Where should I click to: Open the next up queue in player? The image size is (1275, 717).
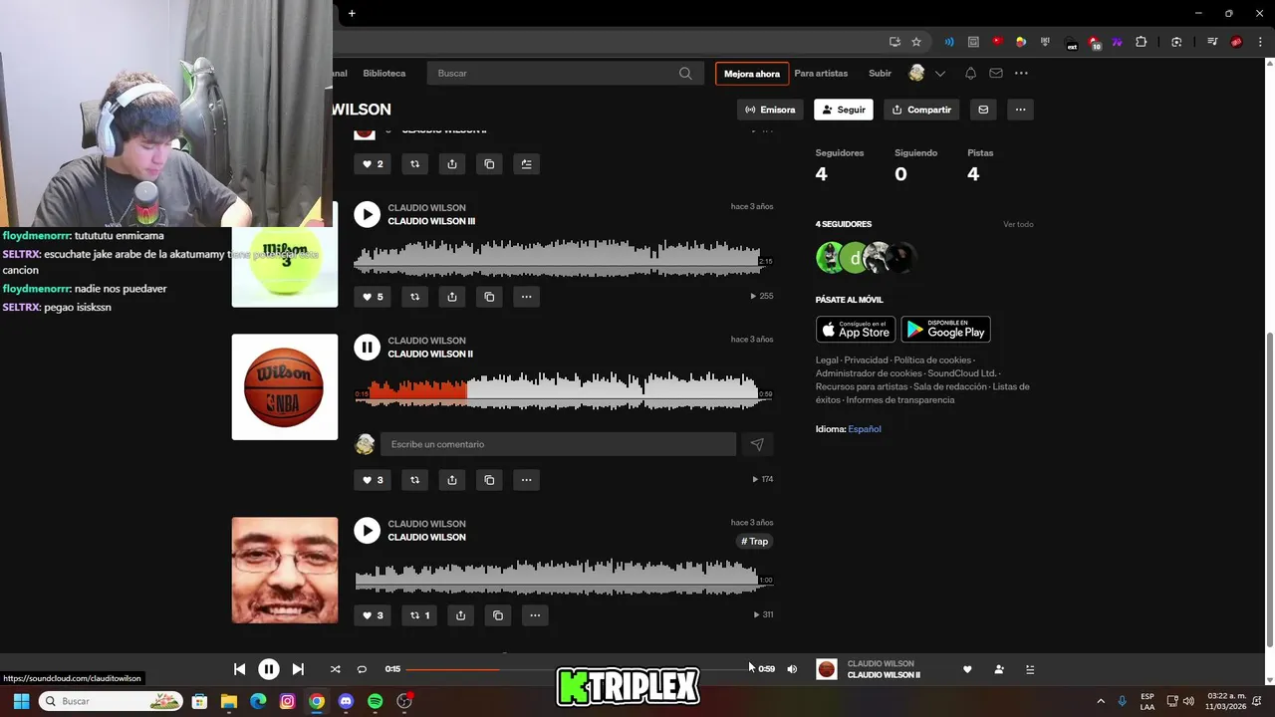pos(1030,669)
